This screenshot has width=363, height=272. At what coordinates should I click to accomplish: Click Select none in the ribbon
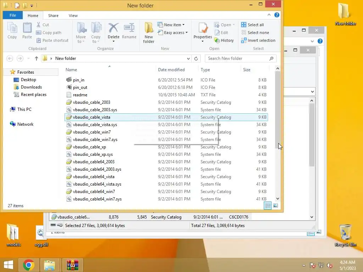click(x=255, y=33)
